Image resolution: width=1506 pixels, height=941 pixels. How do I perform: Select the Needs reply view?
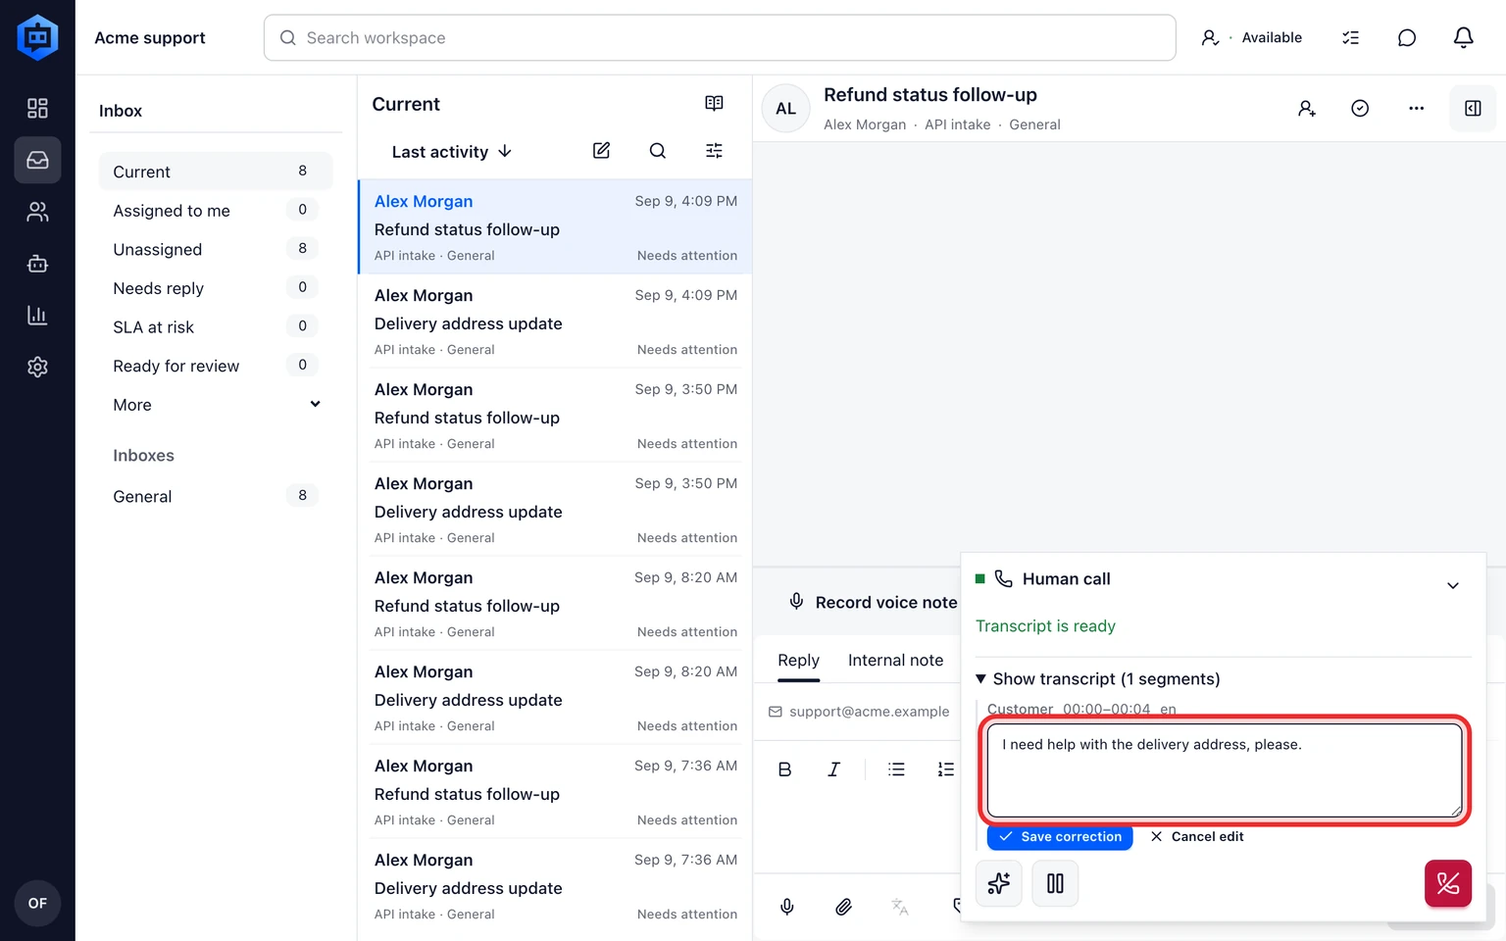click(216, 288)
